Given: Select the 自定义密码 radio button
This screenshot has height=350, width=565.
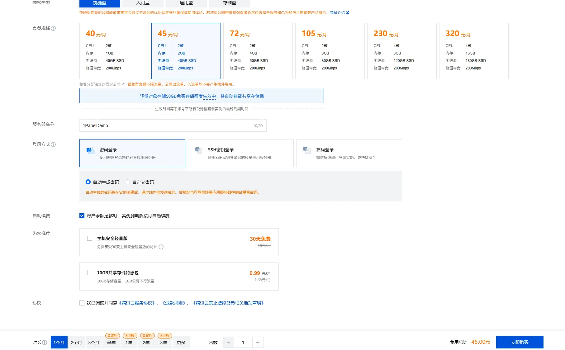Looking at the screenshot, I should point(127,182).
